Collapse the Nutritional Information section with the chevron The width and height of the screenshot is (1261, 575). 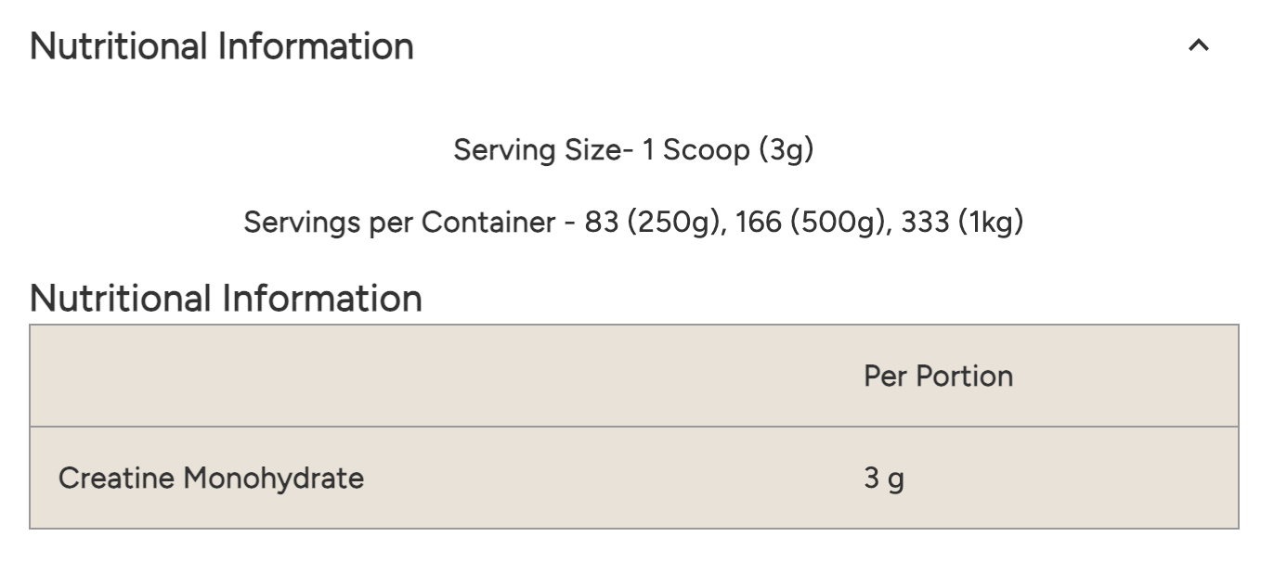(1199, 45)
